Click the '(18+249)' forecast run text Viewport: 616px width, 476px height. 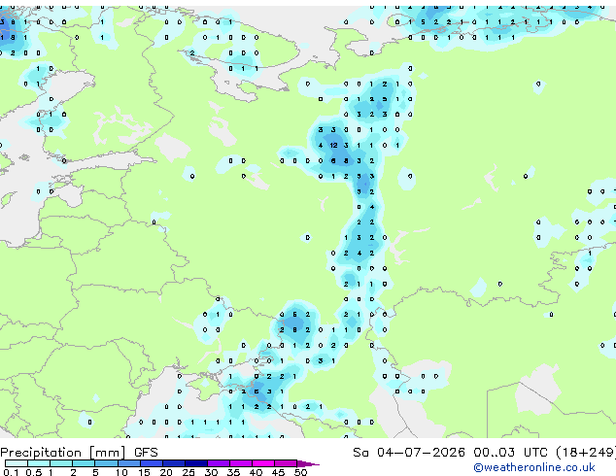[586, 453]
